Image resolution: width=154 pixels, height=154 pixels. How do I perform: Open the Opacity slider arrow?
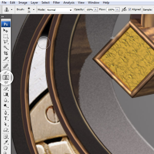(96, 9)
